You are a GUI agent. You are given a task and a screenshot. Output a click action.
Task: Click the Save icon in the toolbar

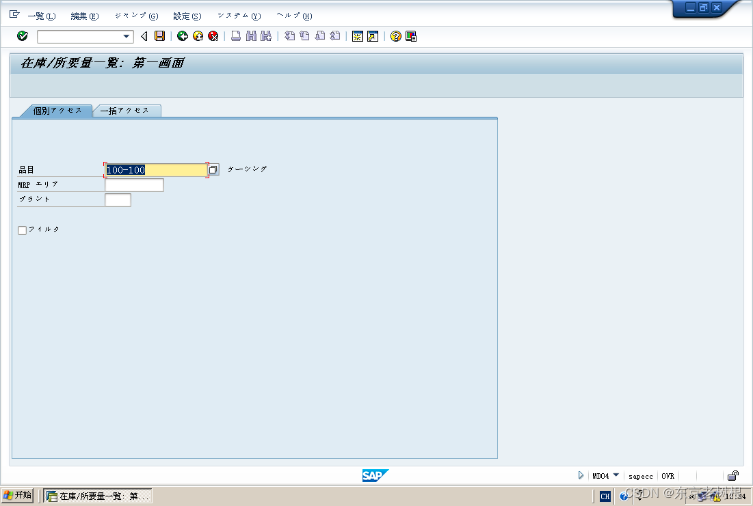[160, 36]
